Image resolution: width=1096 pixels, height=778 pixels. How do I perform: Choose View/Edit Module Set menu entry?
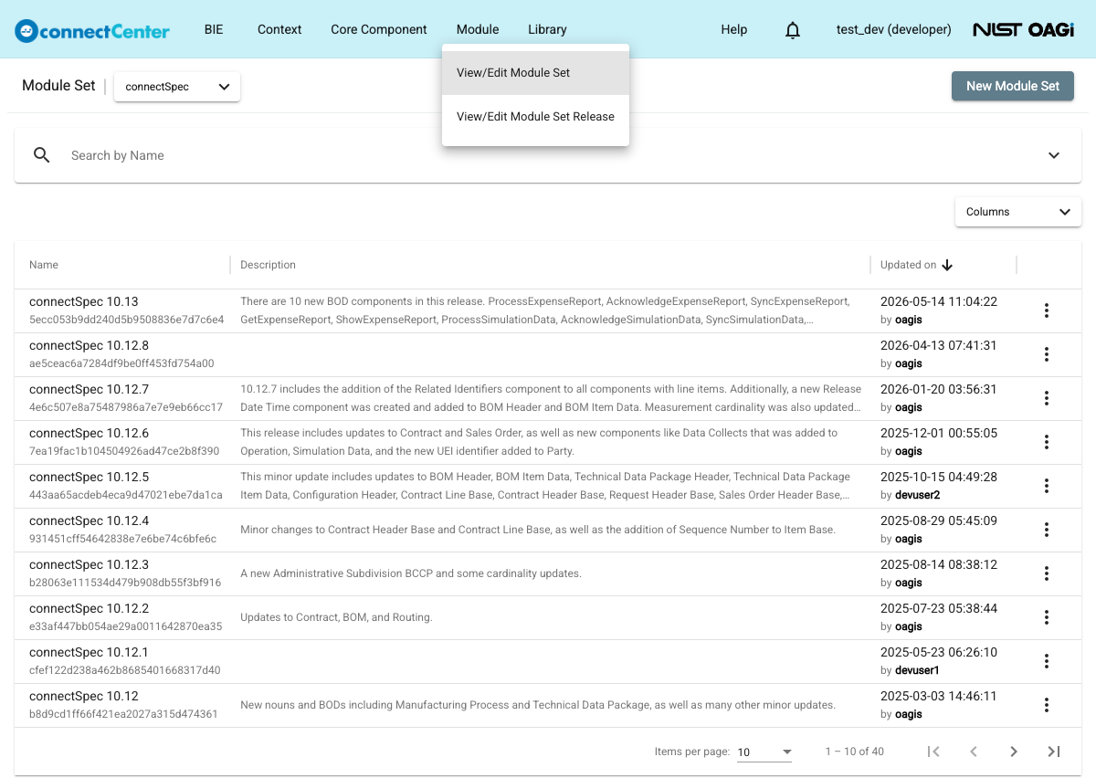coord(535,73)
